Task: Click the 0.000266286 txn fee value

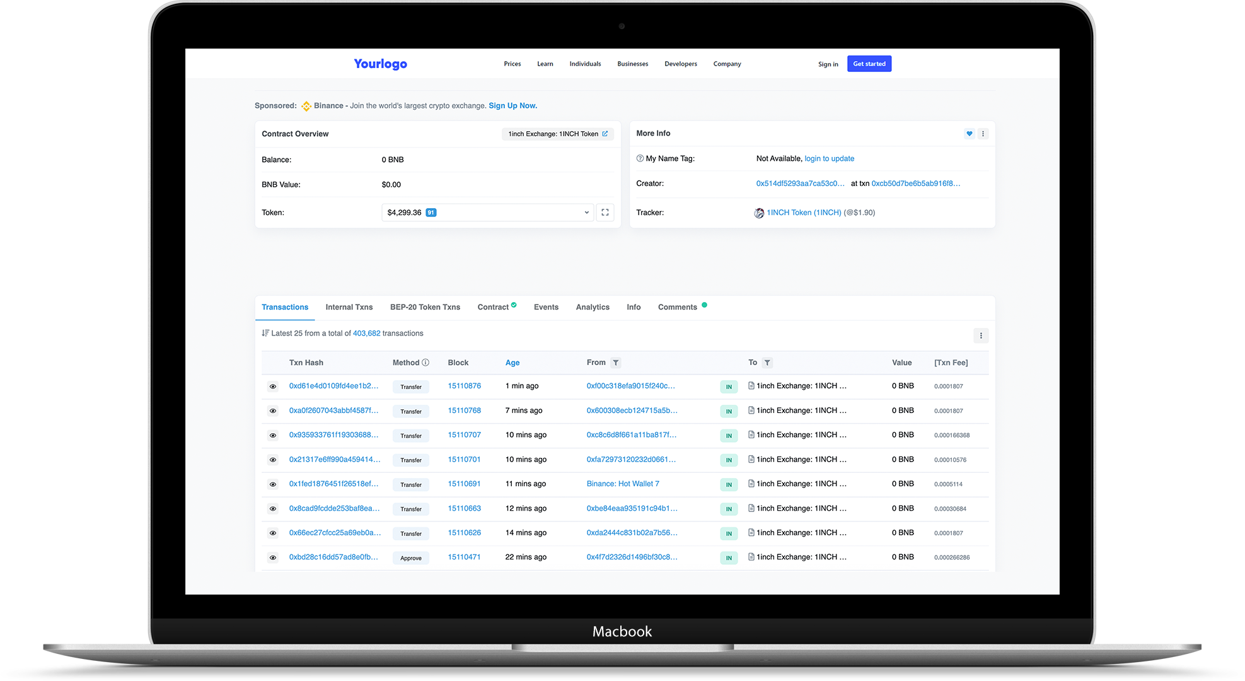Action: (952, 557)
